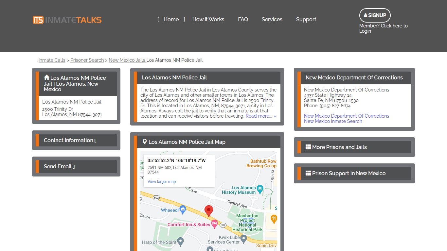447x251 pixels.
Task: Expand Prison Support in New Mexico section
Action: pos(354,173)
